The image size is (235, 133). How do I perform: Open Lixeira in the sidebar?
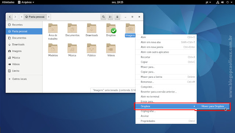point(24,71)
